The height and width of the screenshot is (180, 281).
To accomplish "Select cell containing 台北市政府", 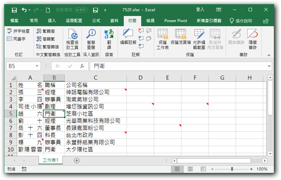I will (96, 135).
